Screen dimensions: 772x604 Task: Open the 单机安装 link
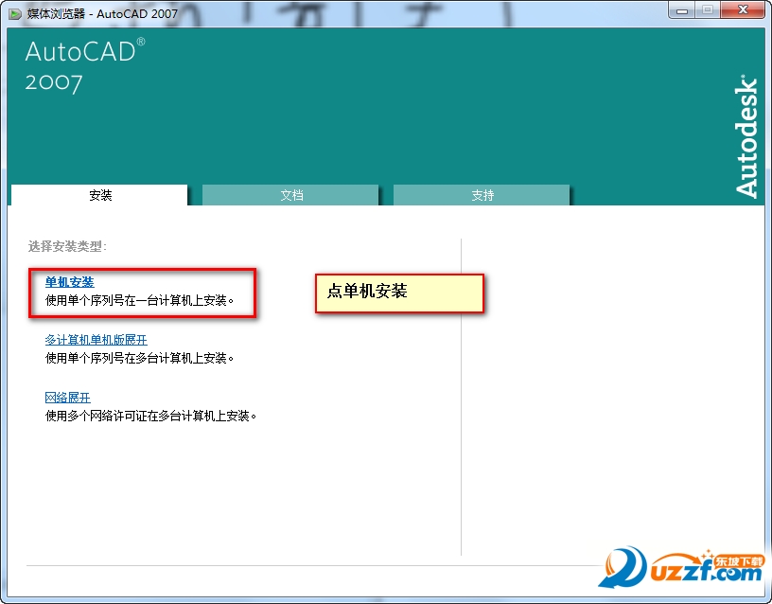69,282
